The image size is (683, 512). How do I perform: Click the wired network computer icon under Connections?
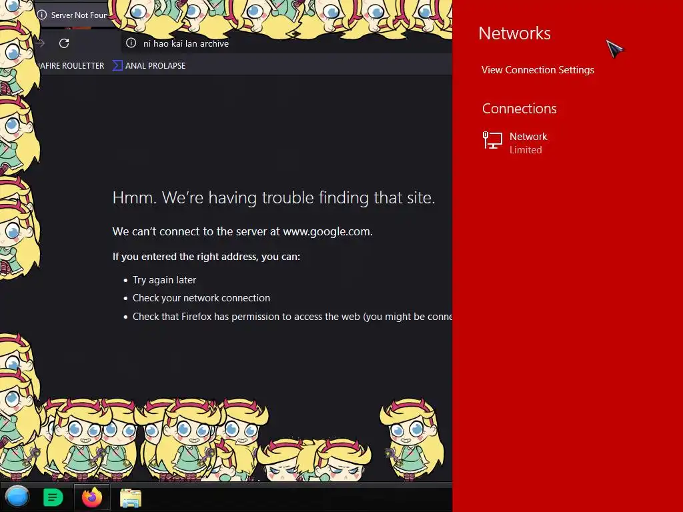(x=492, y=141)
